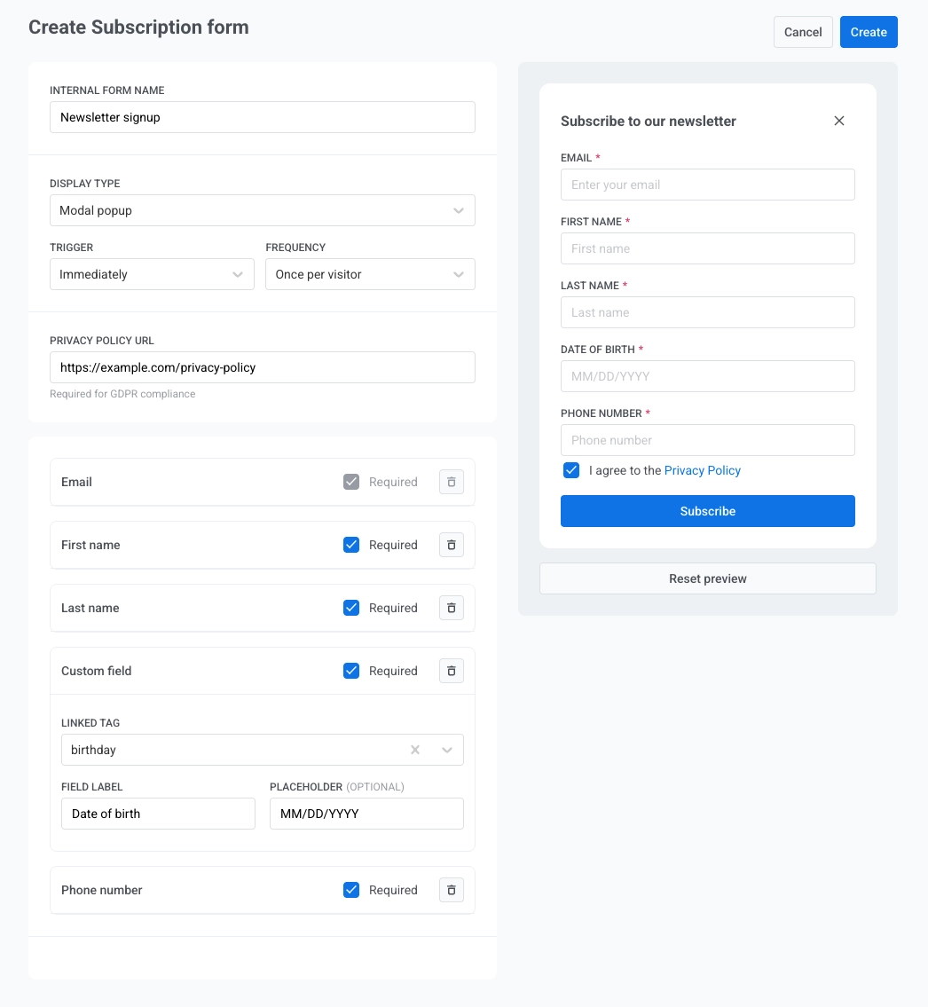Click the trash icon beside the Email field

click(451, 482)
